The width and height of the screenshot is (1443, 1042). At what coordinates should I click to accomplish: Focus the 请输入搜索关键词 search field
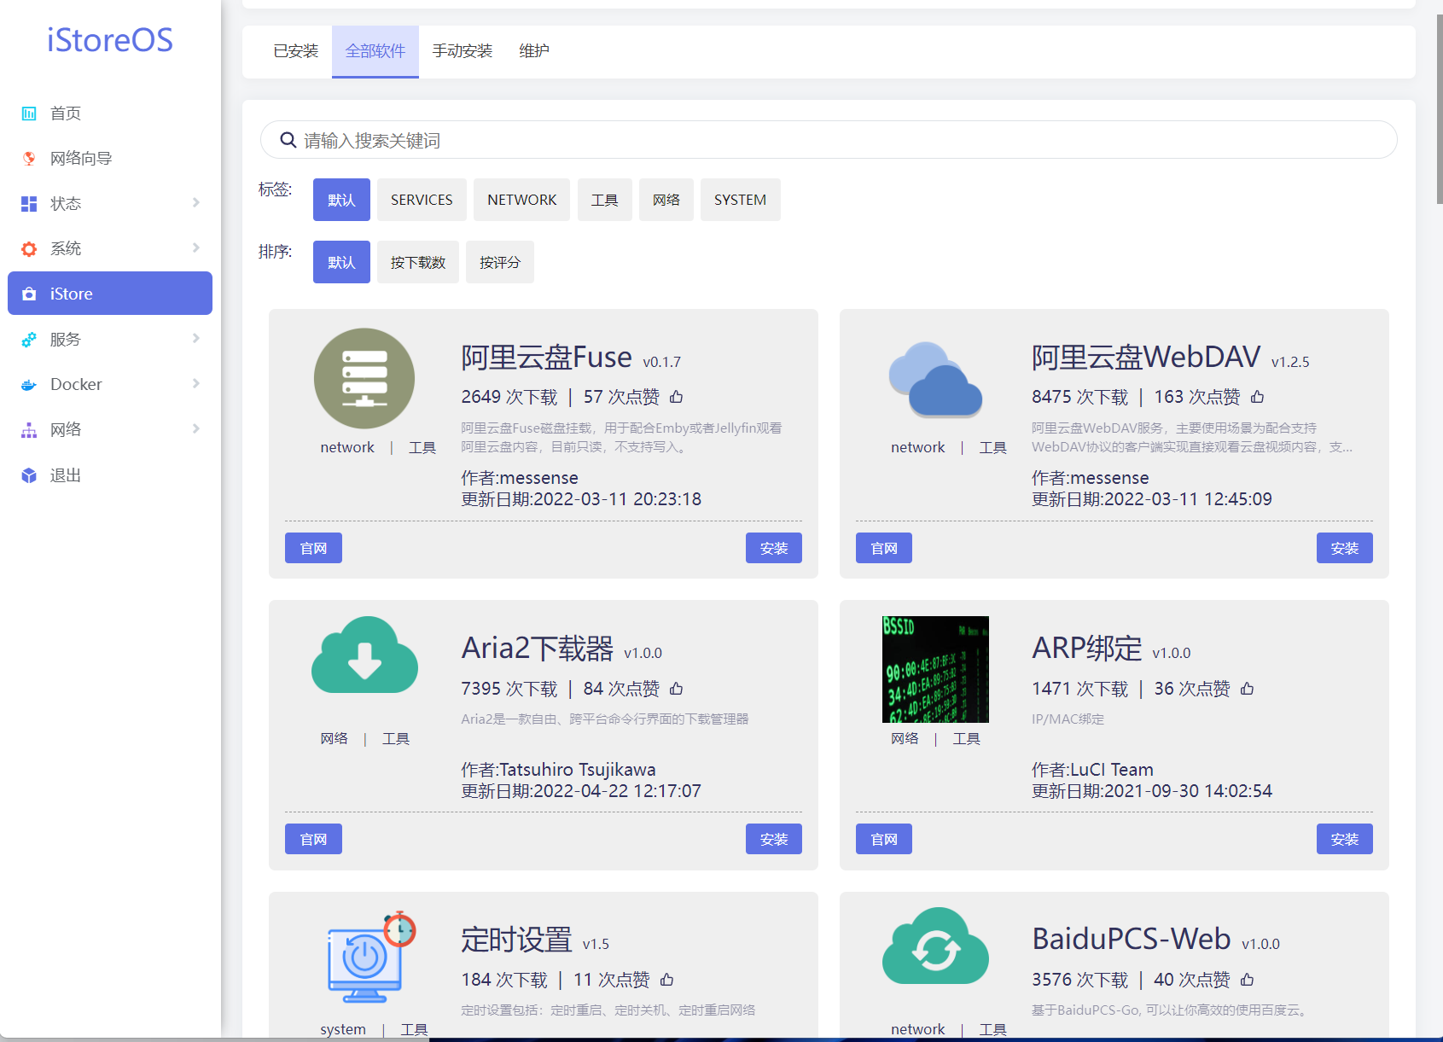pyautogui.click(x=829, y=140)
